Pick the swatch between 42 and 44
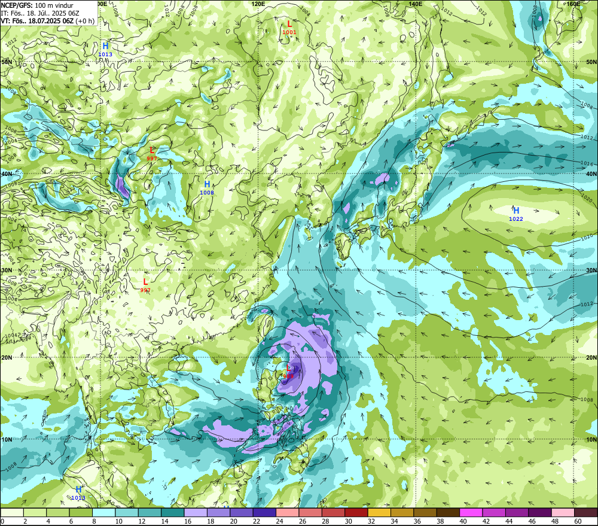Viewport: 598px width, 526px height. [x=494, y=512]
